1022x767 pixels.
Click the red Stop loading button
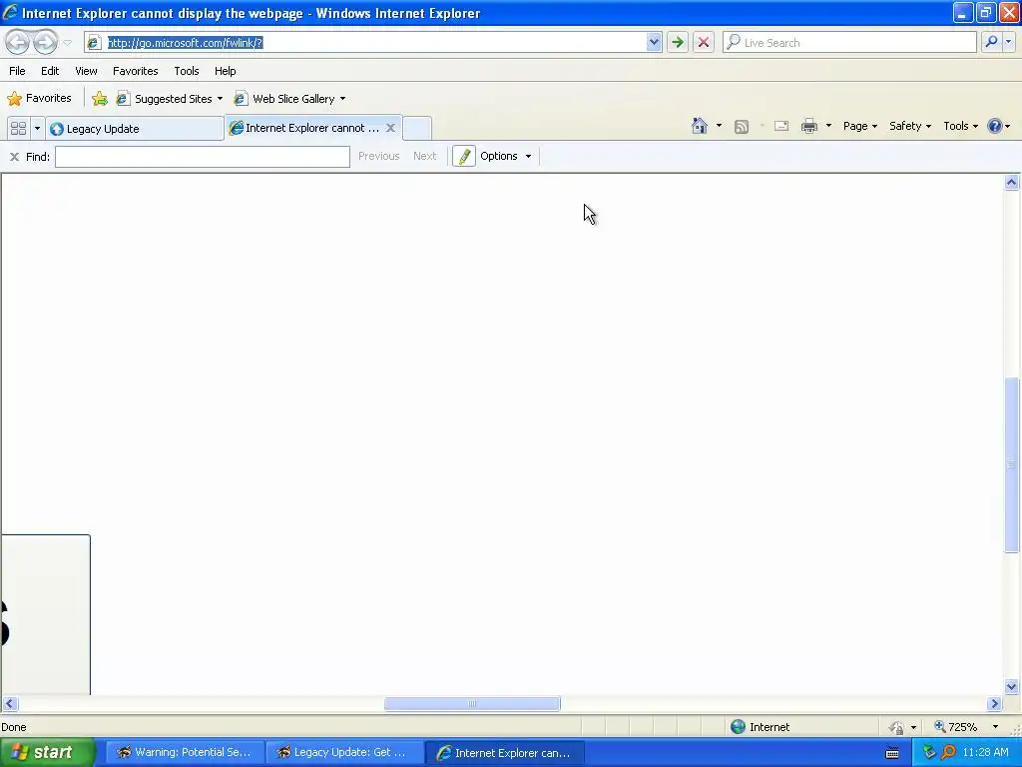(704, 42)
